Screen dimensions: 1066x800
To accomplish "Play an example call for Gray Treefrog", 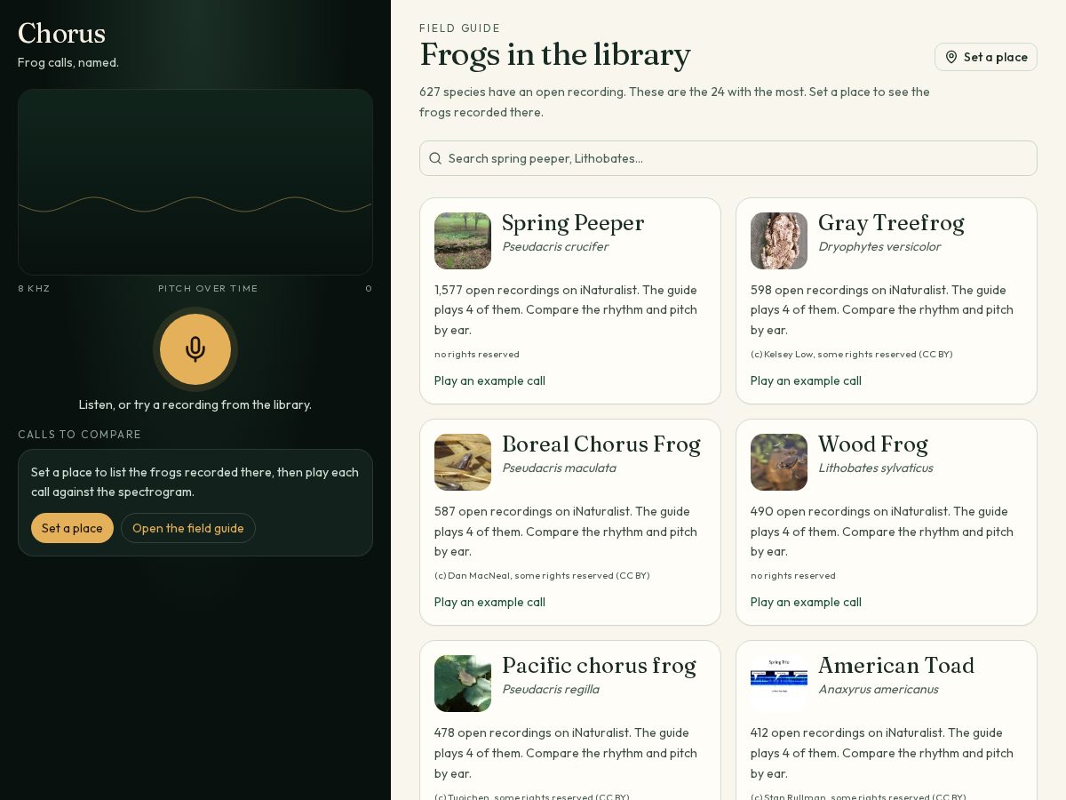I will pos(806,380).
